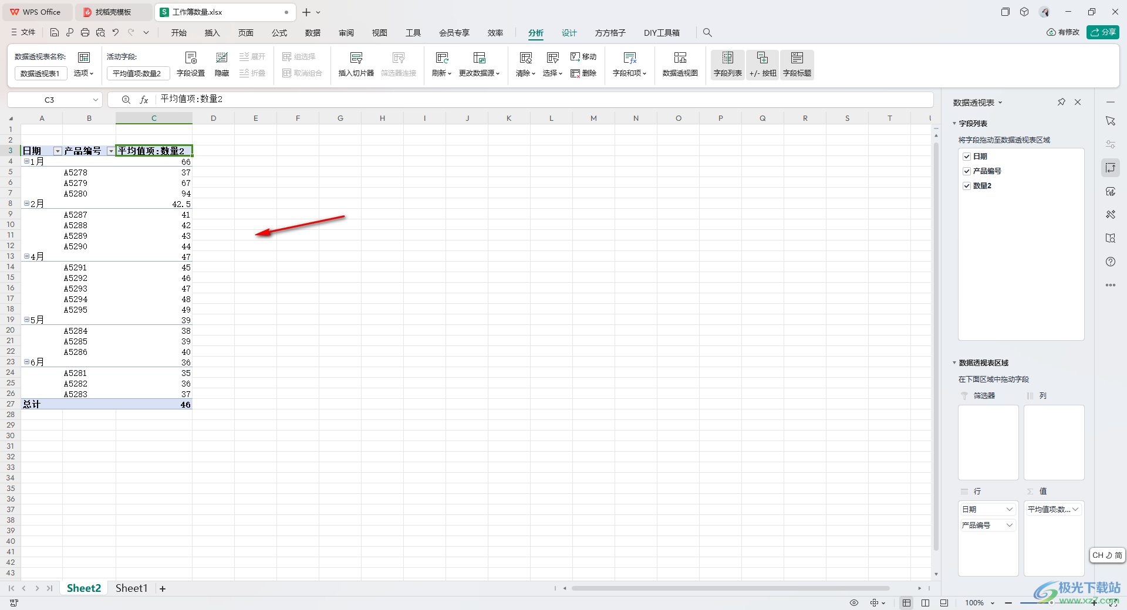Pin the 数据透视表 side panel
The width and height of the screenshot is (1127, 610).
tap(1061, 102)
